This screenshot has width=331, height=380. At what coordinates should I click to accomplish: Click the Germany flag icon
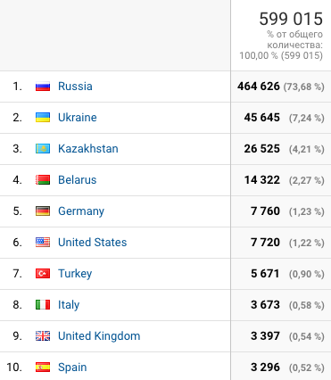43,211
